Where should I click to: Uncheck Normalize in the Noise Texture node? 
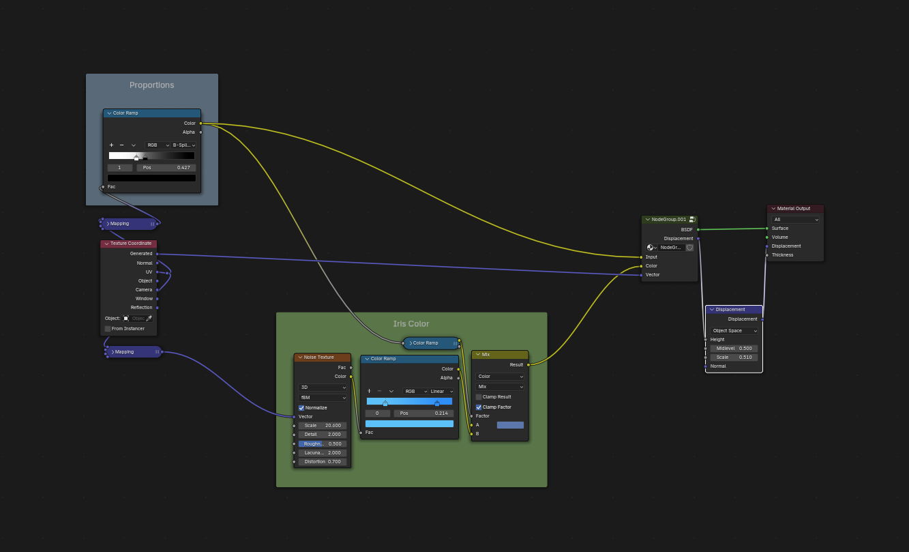tap(301, 407)
